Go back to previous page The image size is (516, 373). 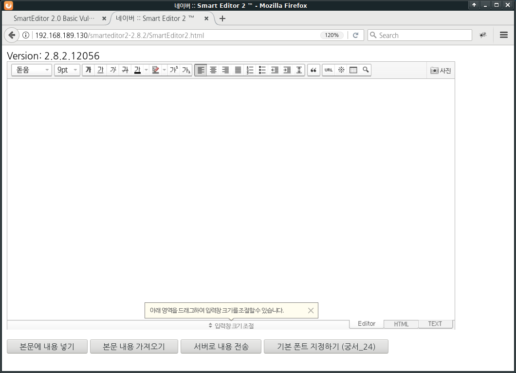12,35
